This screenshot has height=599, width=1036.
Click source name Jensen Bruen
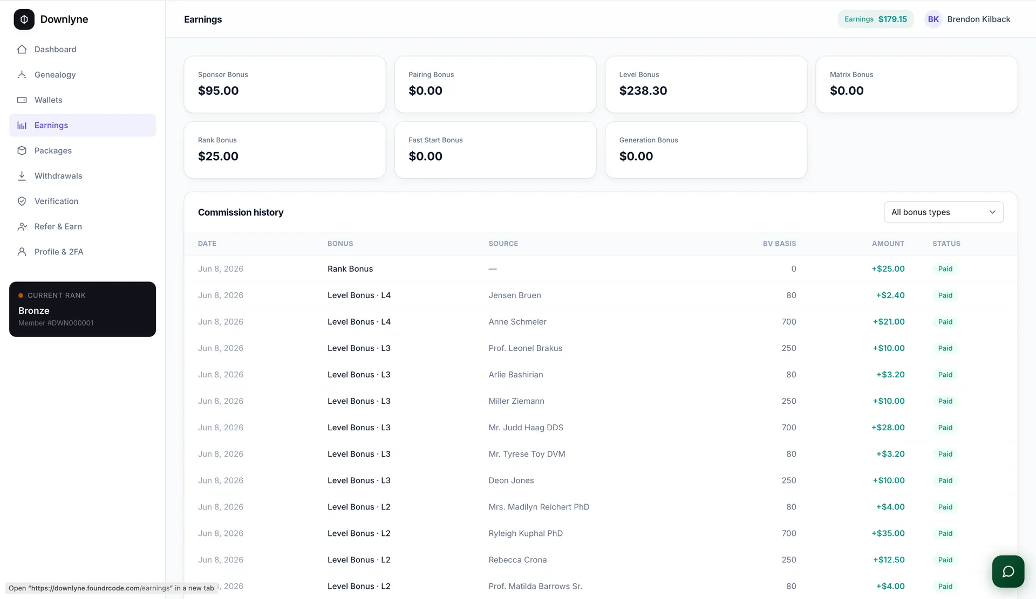(x=514, y=295)
